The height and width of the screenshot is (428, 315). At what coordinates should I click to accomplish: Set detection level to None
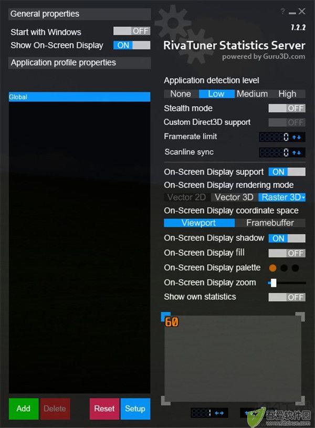pos(181,94)
